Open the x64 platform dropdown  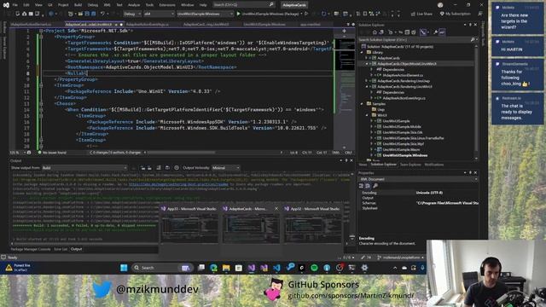click(159, 14)
